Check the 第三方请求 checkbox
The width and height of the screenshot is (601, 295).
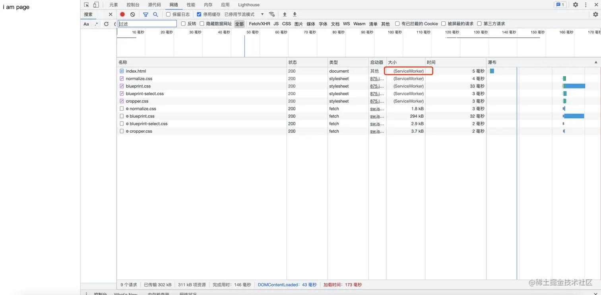tap(479, 24)
